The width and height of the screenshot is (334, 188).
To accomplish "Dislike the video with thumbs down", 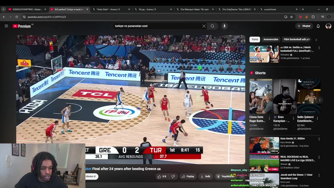I will click(173, 177).
